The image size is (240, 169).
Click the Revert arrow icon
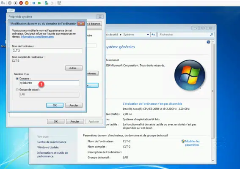[52, 3]
